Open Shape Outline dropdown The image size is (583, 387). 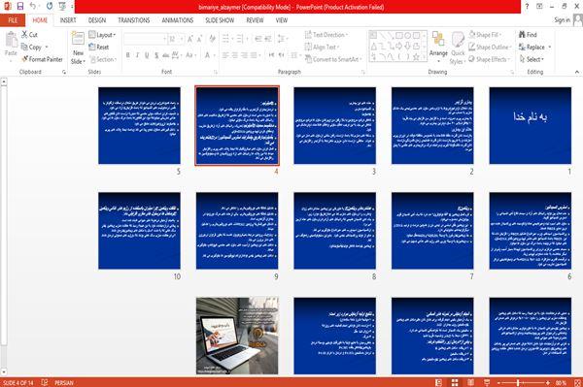(x=490, y=47)
